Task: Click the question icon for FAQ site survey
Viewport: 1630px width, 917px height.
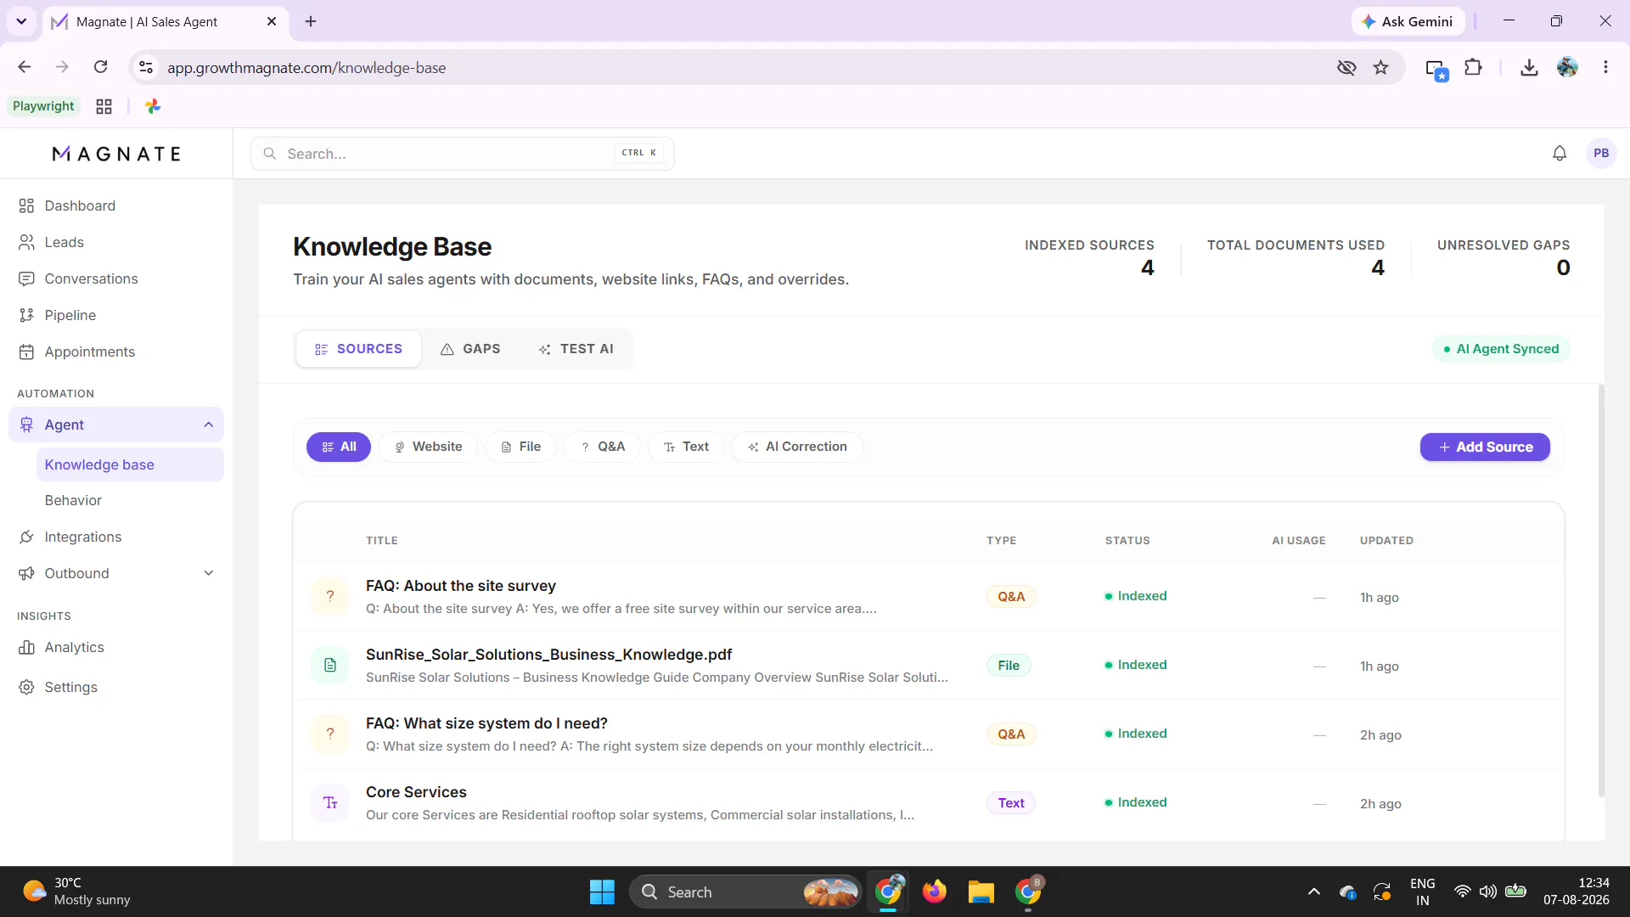Action: (x=330, y=596)
